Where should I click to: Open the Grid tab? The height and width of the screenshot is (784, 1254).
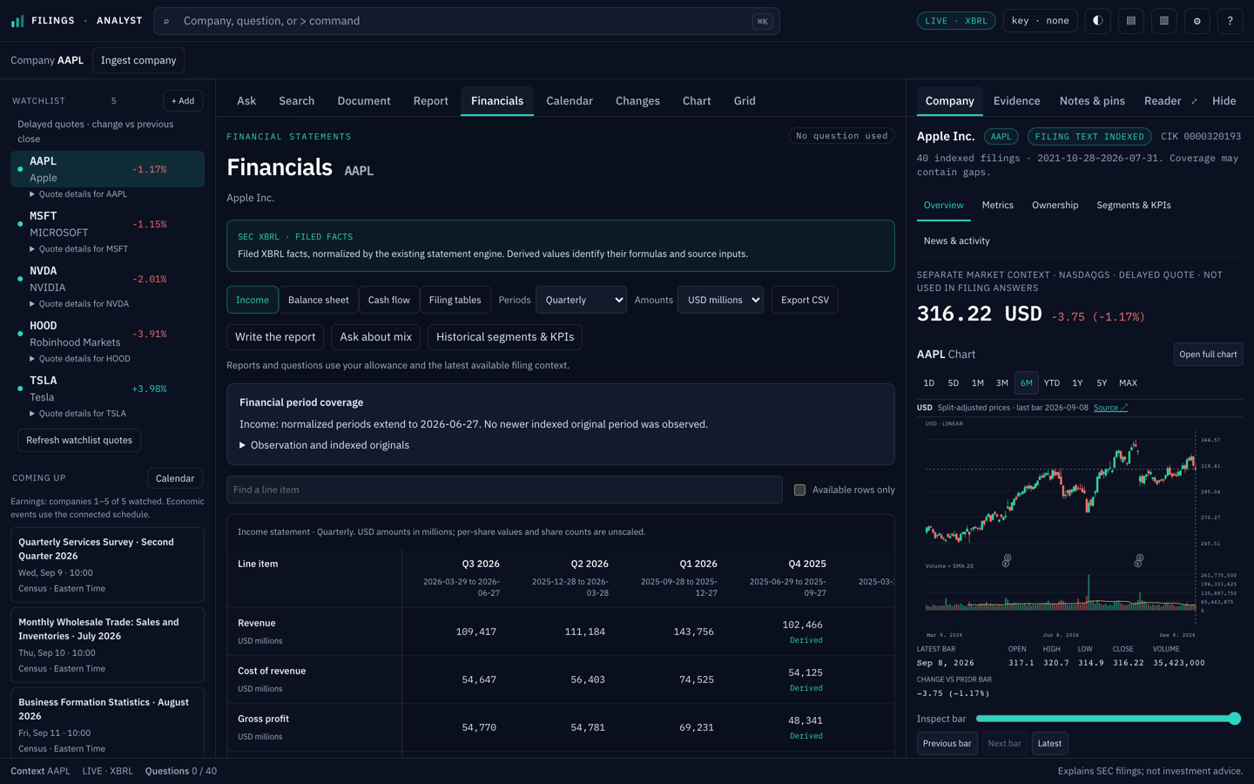745,101
